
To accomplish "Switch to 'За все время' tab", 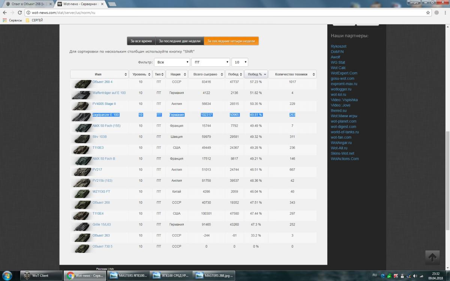I will 141,41.
